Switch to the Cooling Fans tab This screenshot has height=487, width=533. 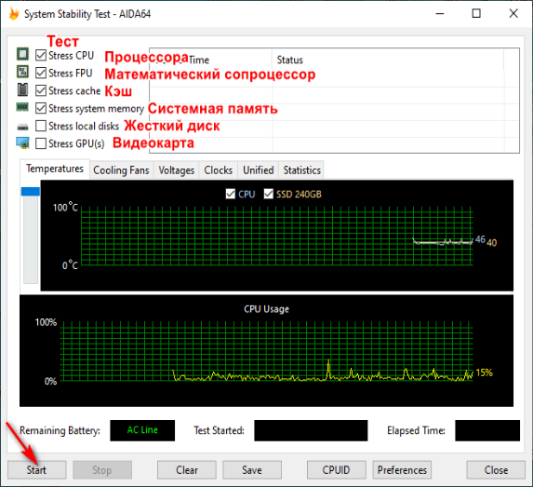(121, 170)
